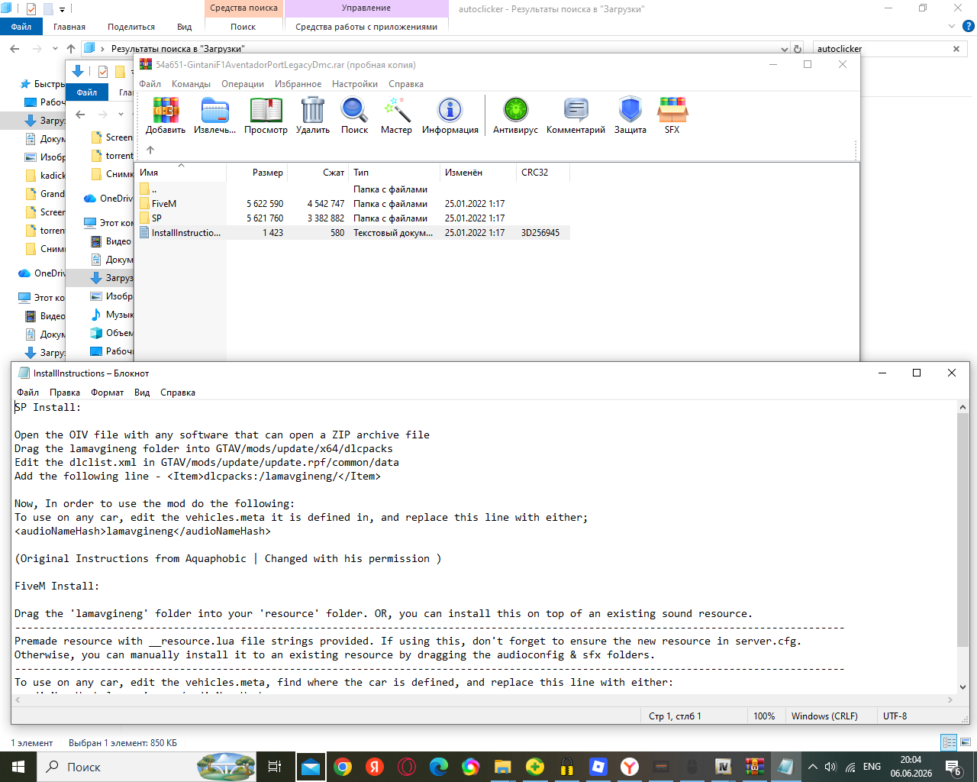This screenshot has height=782, width=977.
Task: Open the Mail app from the taskbar
Action: 311,767
